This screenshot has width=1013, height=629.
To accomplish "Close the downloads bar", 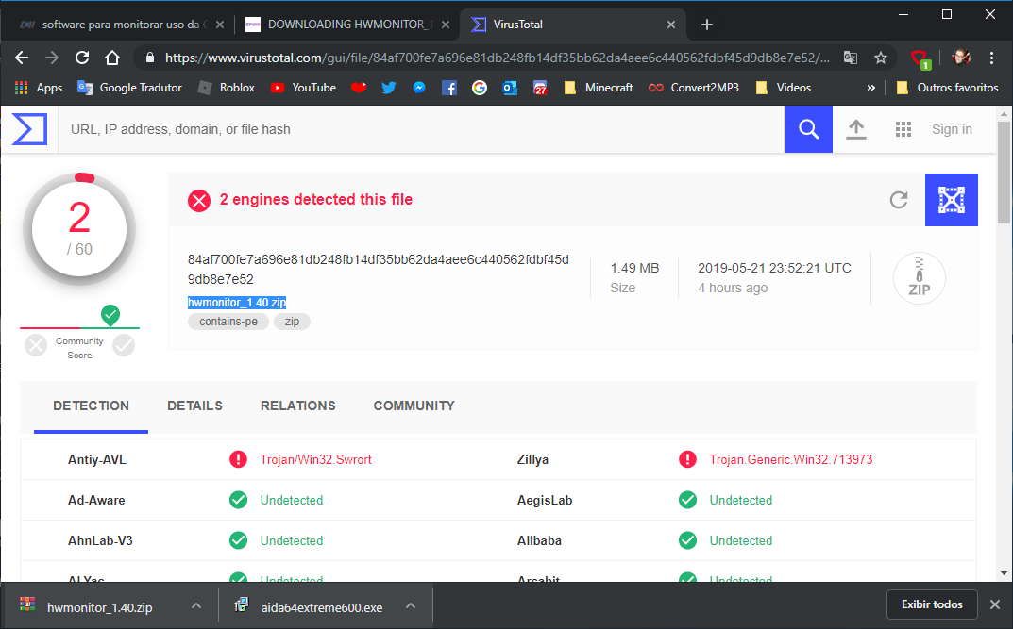I will [995, 604].
